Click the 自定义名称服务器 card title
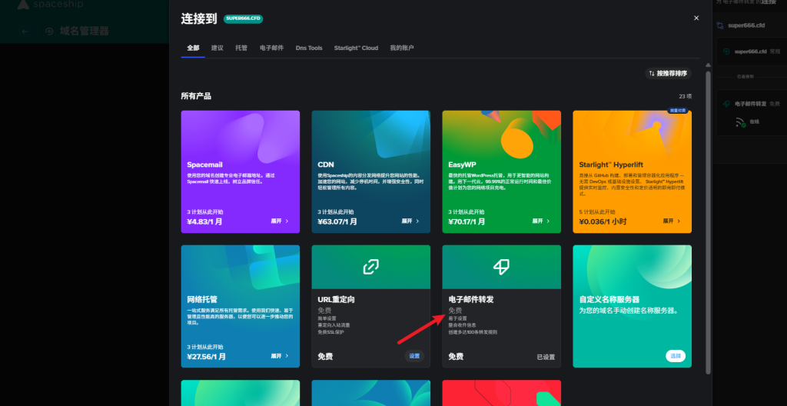Image resolution: width=787 pixels, height=406 pixels. (609, 299)
